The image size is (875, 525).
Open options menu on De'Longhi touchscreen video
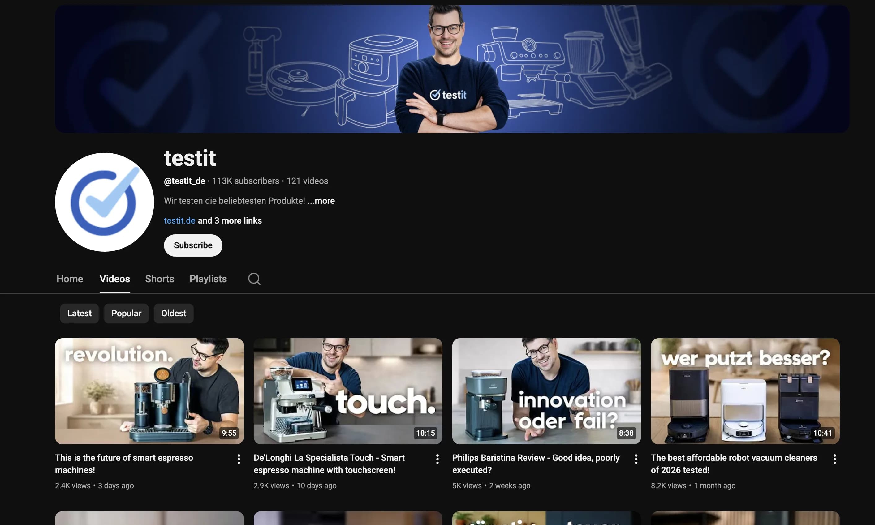(437, 459)
